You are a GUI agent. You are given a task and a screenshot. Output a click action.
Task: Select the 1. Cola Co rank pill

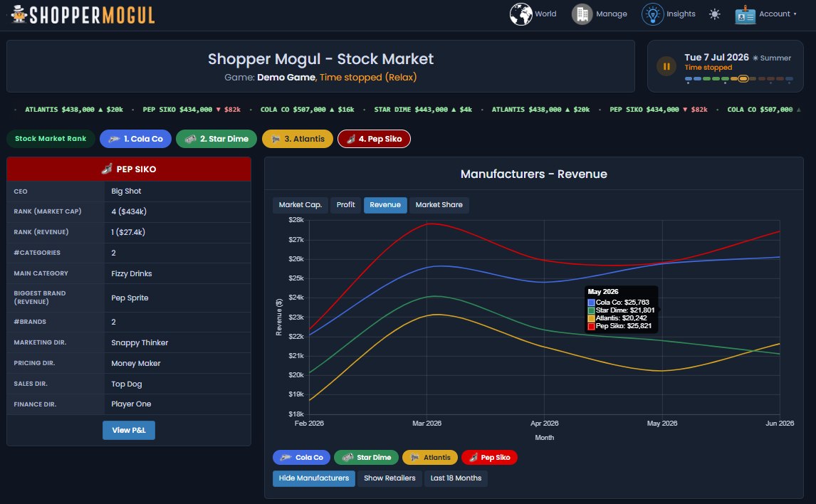pyautogui.click(x=136, y=139)
